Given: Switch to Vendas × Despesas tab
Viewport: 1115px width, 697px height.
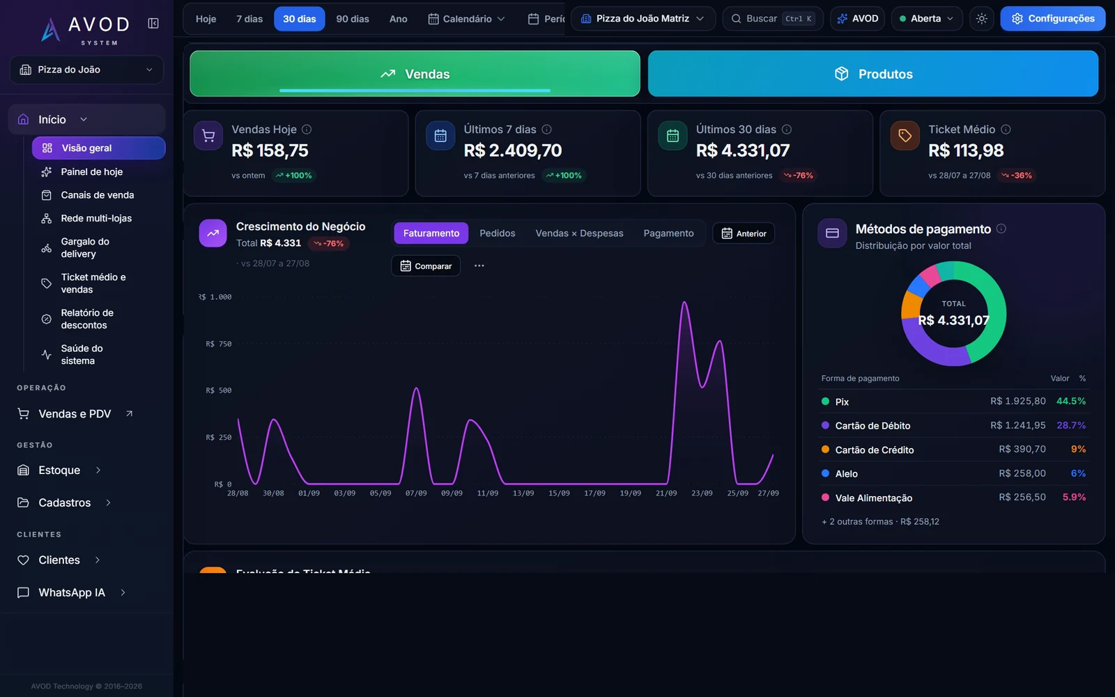Looking at the screenshot, I should click(x=579, y=233).
